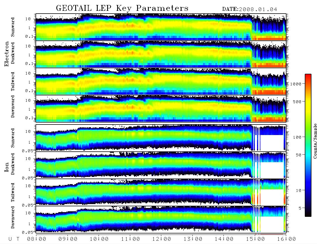The height and width of the screenshot is (244, 317).
Task: Click the "GEOTAIL LEP Key Parameters" title
Action: (x=122, y=8)
